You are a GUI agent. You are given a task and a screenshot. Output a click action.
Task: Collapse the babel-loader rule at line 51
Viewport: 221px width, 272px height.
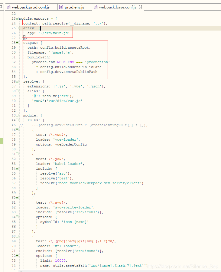click(x=17, y=154)
